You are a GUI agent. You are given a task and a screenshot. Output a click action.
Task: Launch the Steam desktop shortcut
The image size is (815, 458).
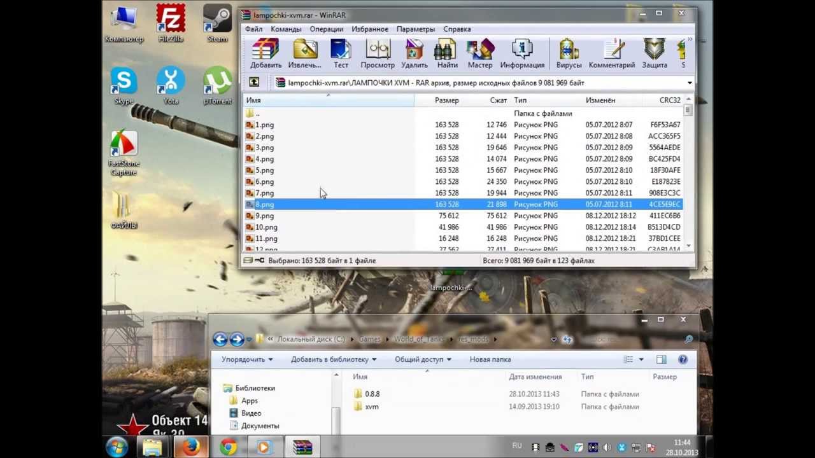217,24
